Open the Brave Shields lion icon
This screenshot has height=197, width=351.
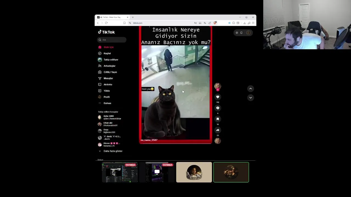click(215, 23)
